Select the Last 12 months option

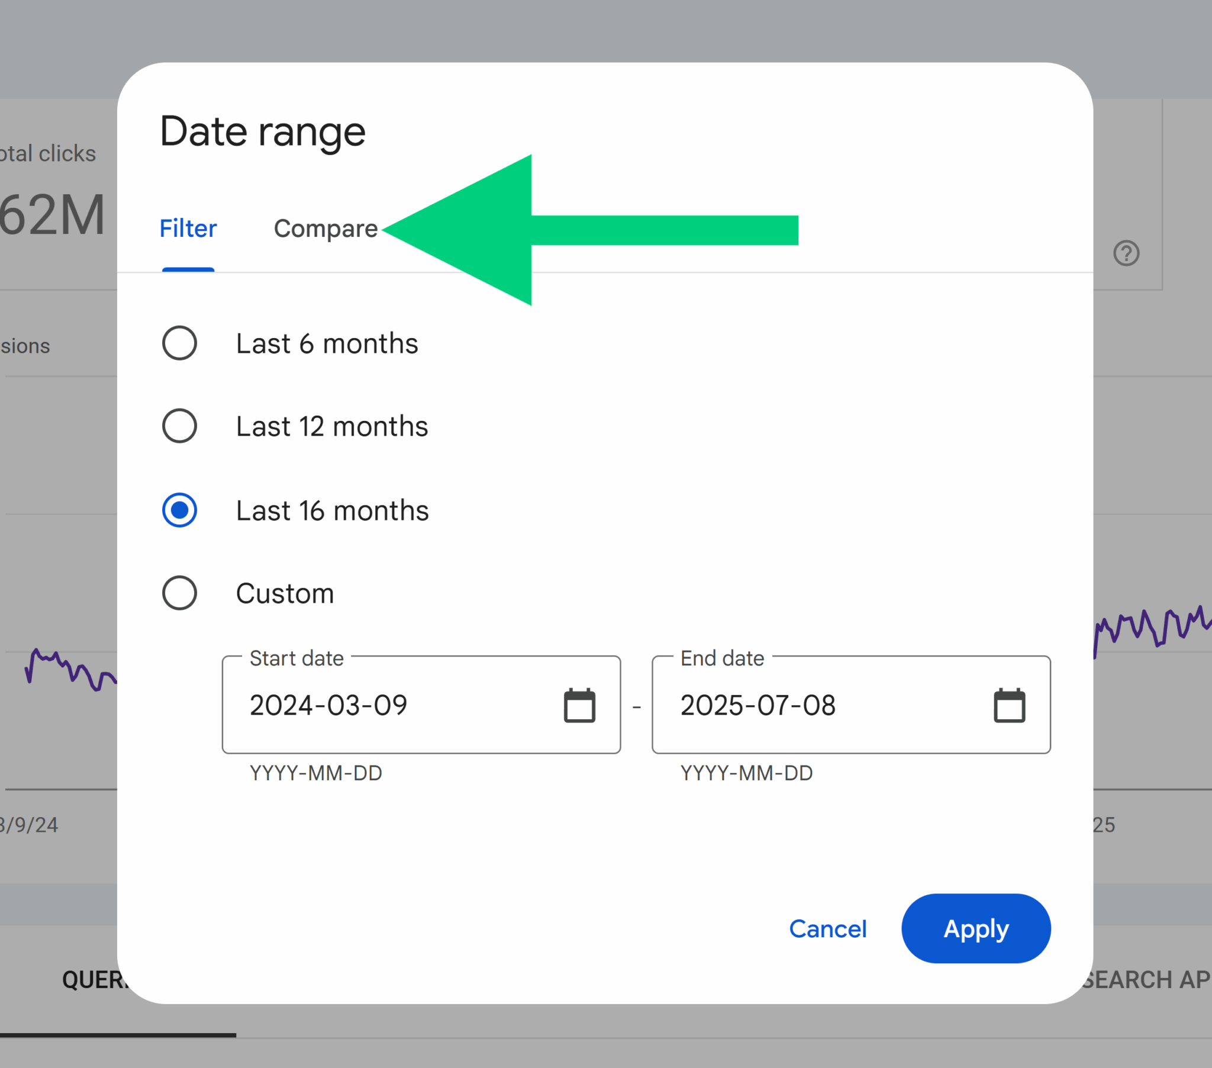point(179,426)
